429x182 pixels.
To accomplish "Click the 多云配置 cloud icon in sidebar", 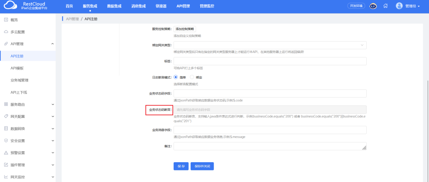I will pos(6,32).
